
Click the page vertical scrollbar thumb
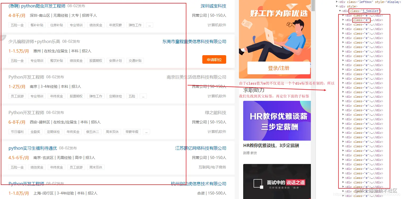coord(313,5)
